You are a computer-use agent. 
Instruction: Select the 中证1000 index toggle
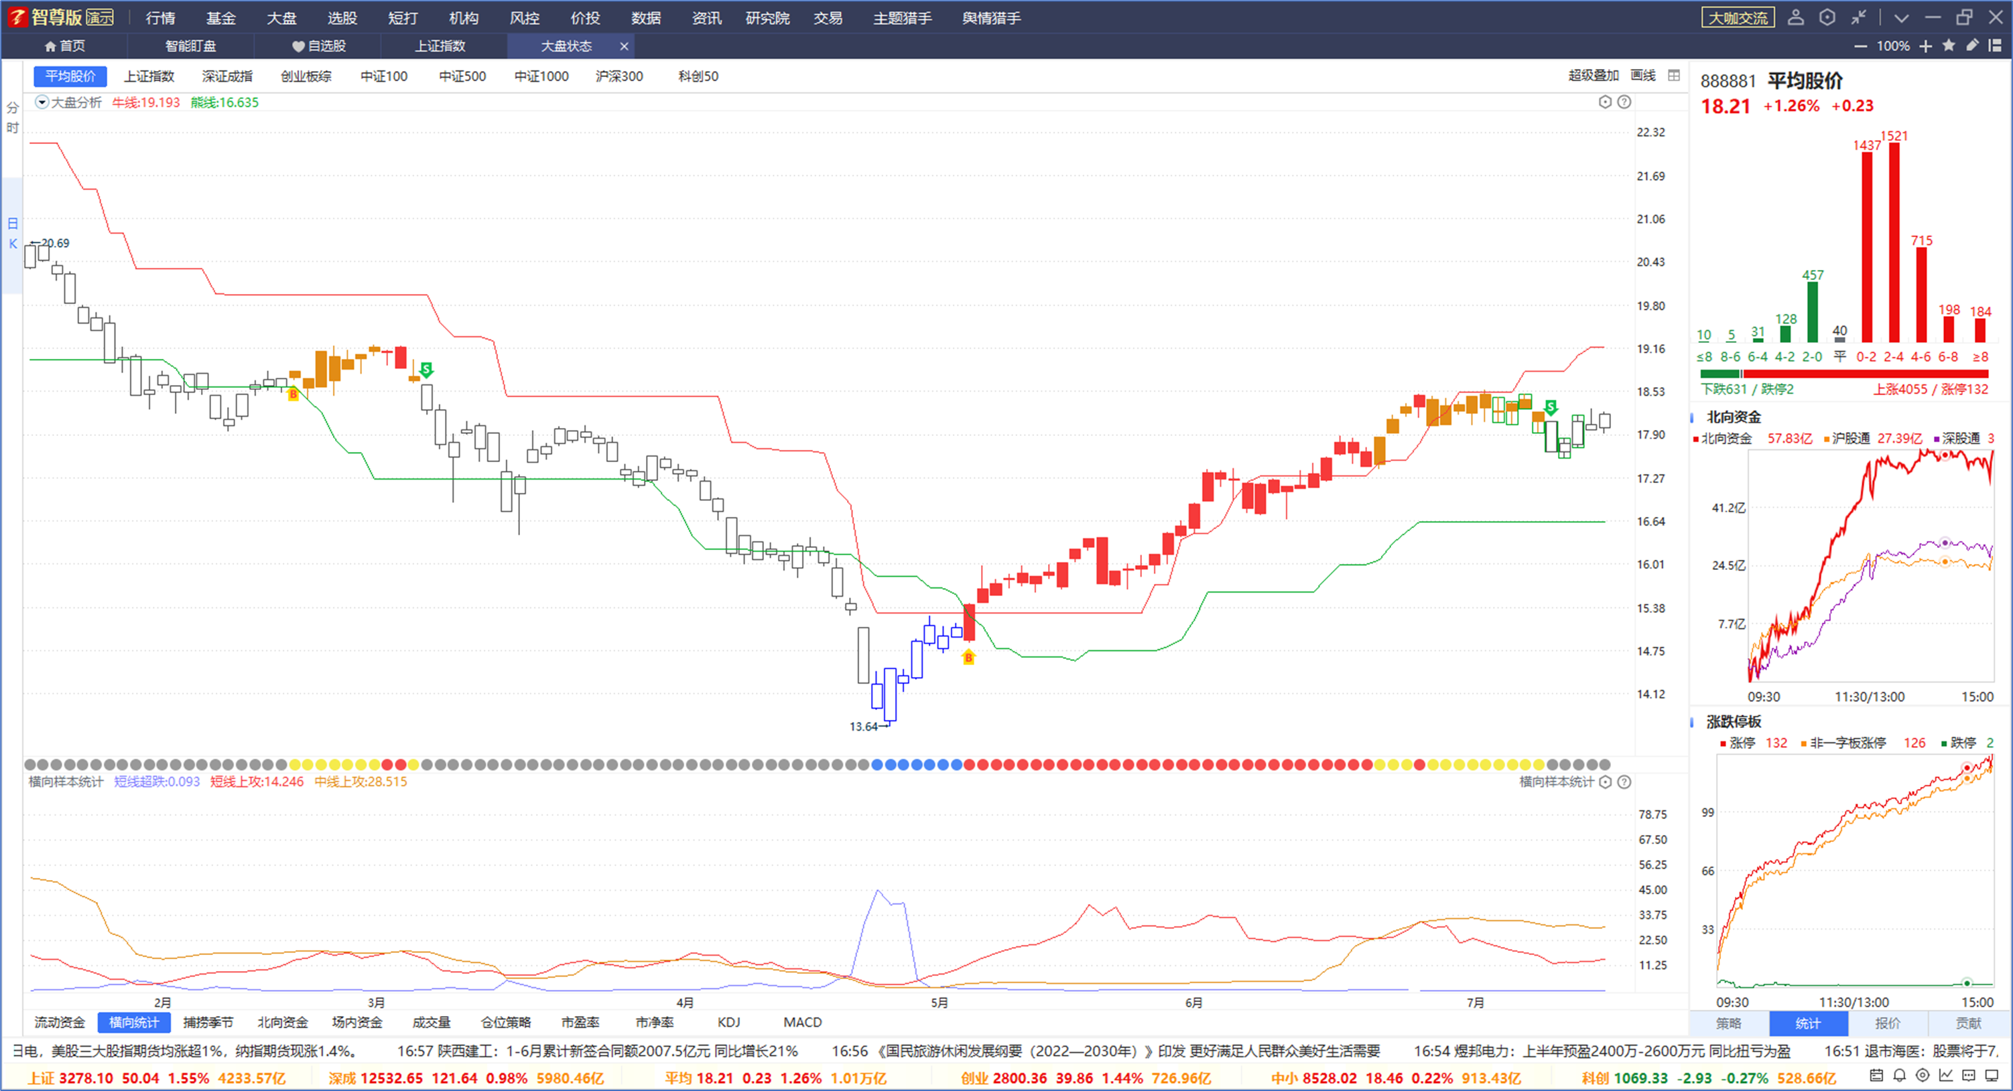click(541, 76)
